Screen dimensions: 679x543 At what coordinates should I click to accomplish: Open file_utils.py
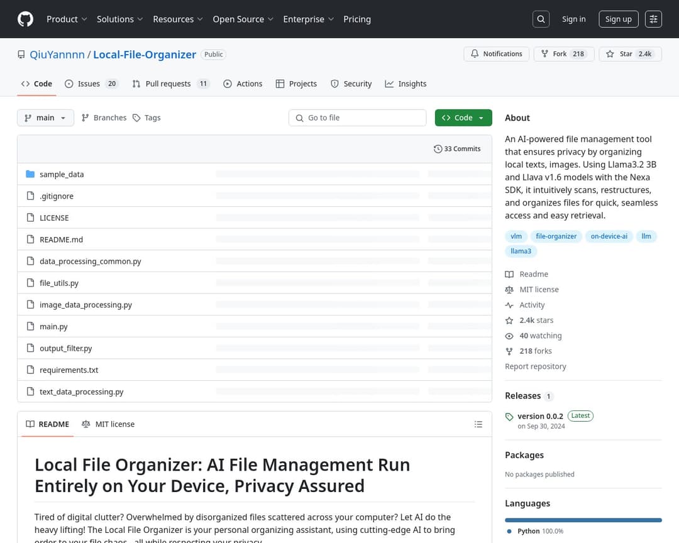59,283
